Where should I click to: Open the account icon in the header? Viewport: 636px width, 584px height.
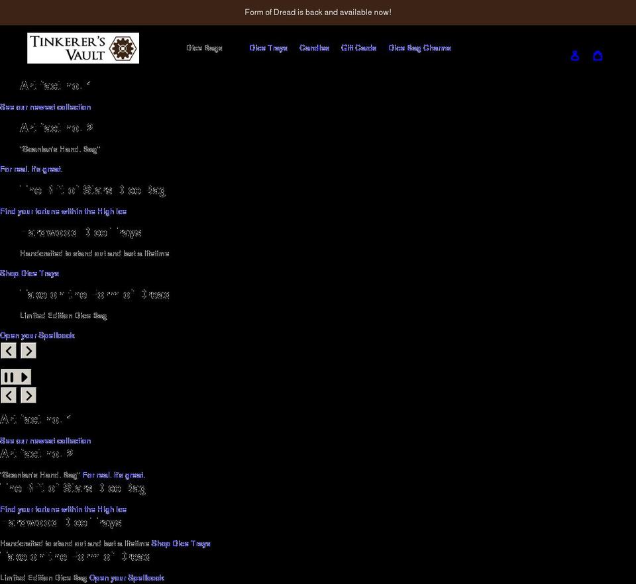pos(574,56)
